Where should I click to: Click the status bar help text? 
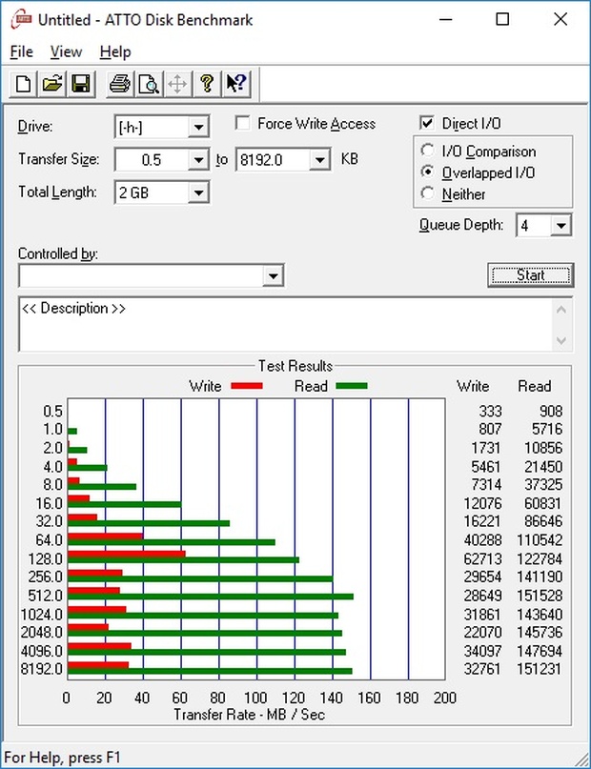click(x=62, y=758)
